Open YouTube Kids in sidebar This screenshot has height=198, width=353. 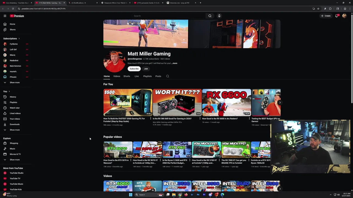coord(16,189)
